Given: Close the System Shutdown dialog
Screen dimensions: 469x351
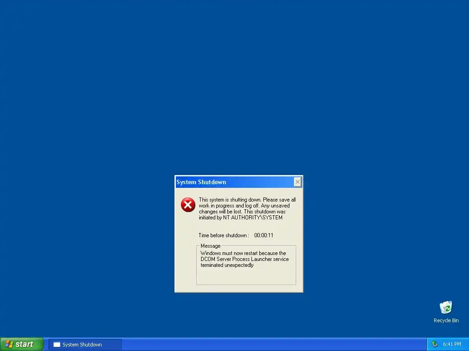Looking at the screenshot, I should [297, 182].
